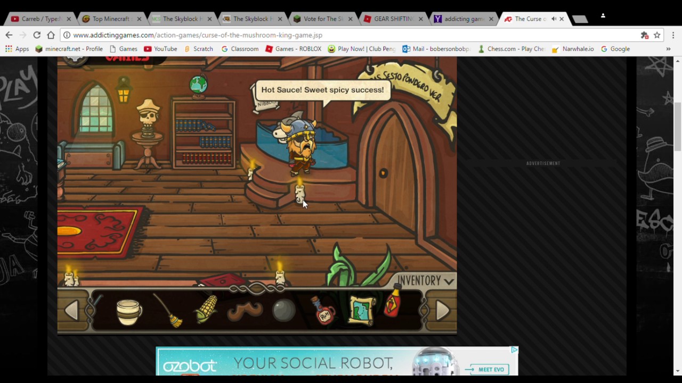Open the Games - ROBLOX bookmark

coord(293,49)
